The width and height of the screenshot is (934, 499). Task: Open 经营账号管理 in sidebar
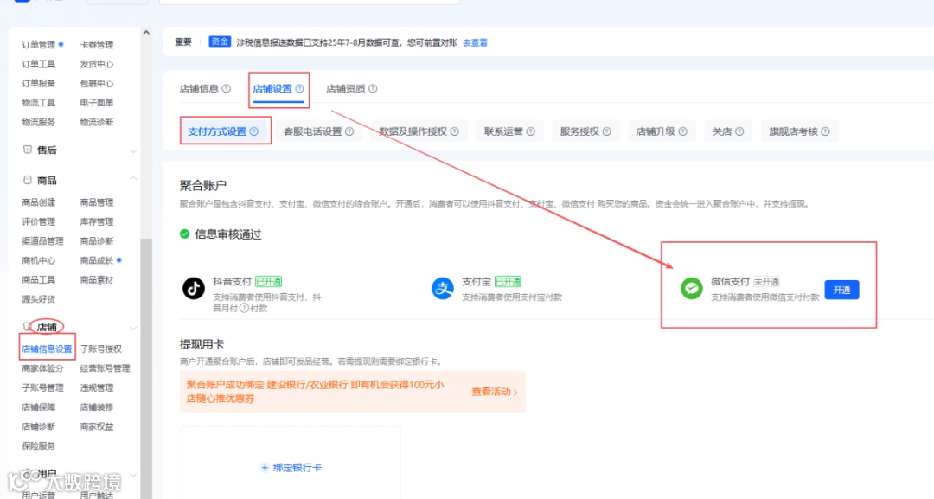105,368
